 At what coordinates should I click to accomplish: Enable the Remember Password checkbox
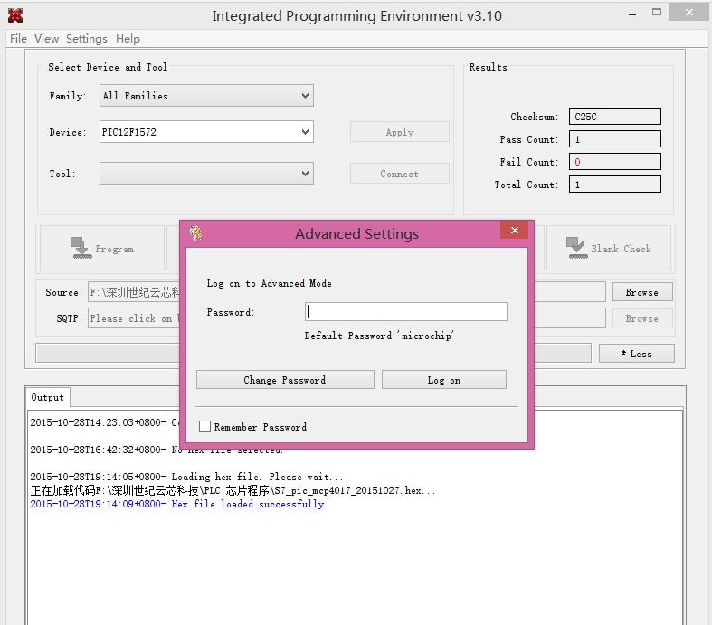(x=204, y=426)
